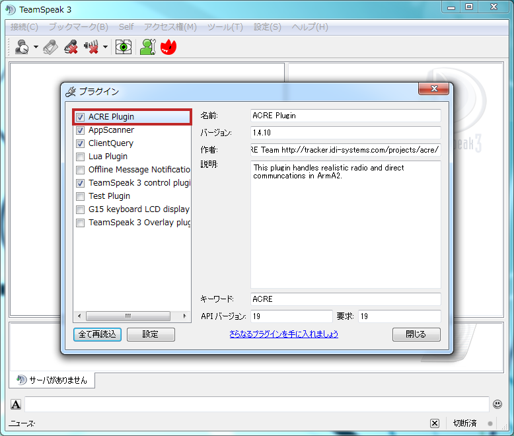Minimize the TeamSpeak 3 window
This screenshot has width=514, height=436.
(451, 7)
